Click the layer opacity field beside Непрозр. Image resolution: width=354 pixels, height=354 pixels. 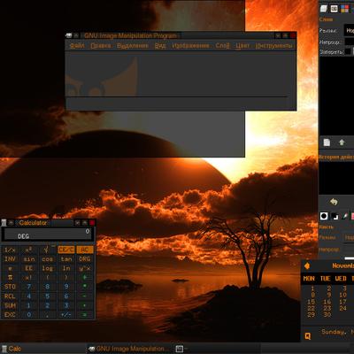coord(350,42)
